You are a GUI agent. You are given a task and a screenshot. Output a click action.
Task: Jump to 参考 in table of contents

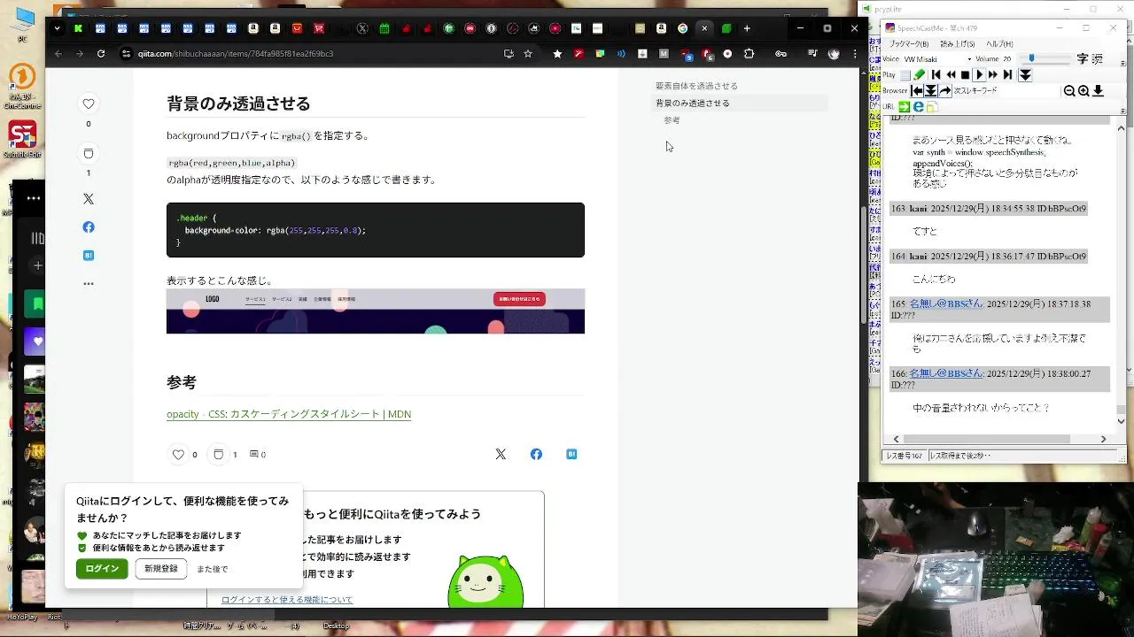[x=672, y=119]
